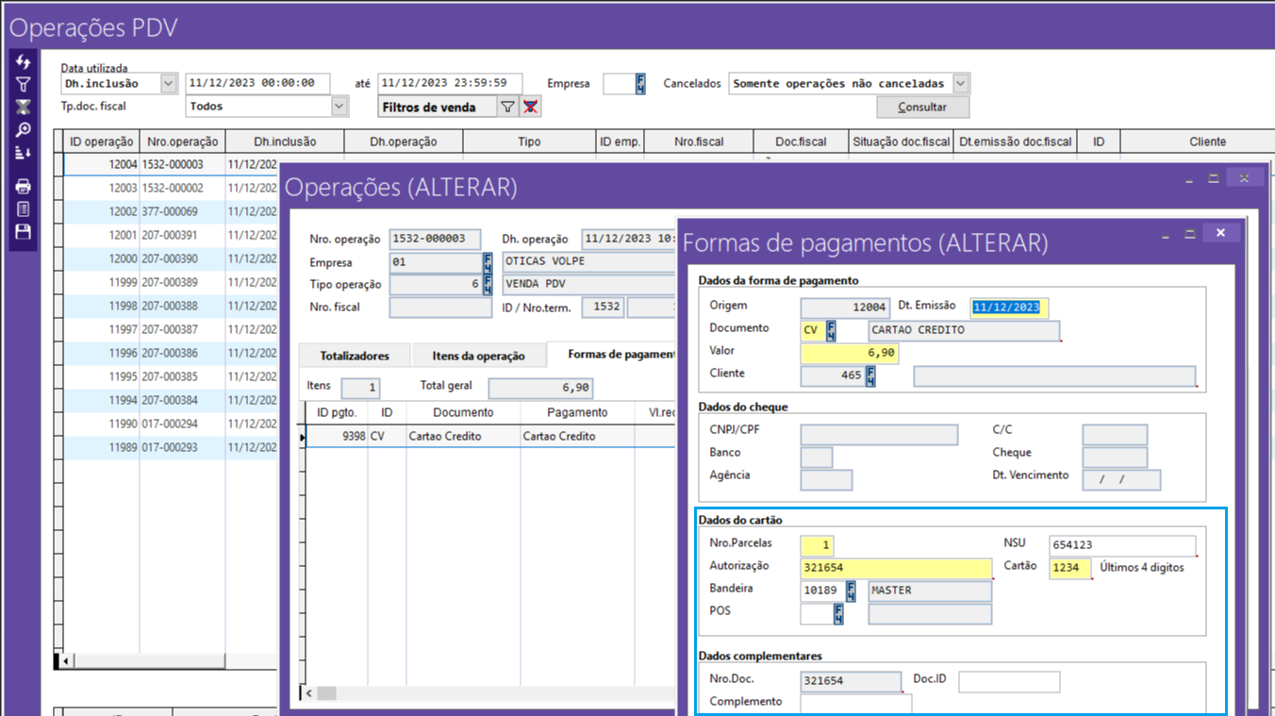Click the sort order icon in sidebar

24,153
